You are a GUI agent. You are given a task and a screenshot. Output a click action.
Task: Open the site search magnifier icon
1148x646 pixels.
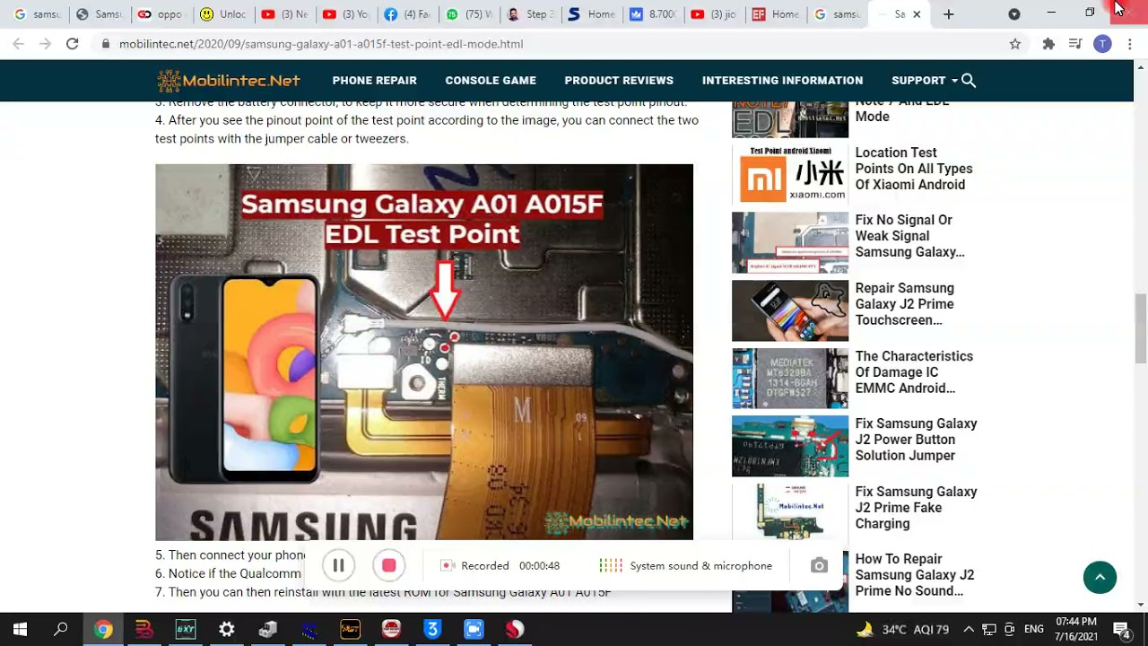(x=969, y=81)
